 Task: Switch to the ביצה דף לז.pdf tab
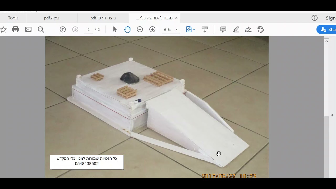(x=103, y=18)
